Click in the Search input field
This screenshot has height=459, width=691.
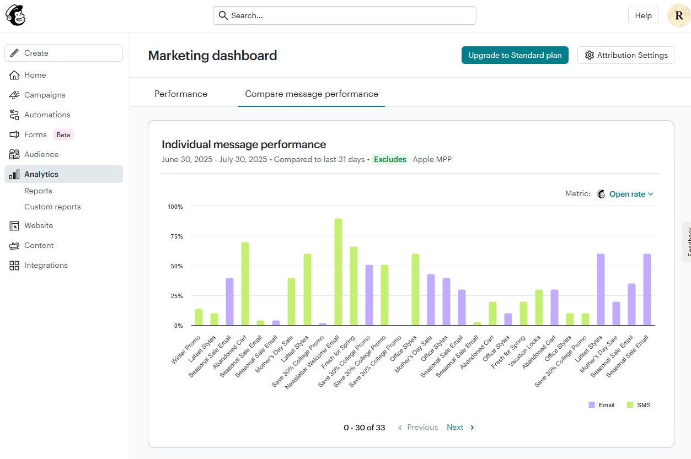tap(345, 15)
